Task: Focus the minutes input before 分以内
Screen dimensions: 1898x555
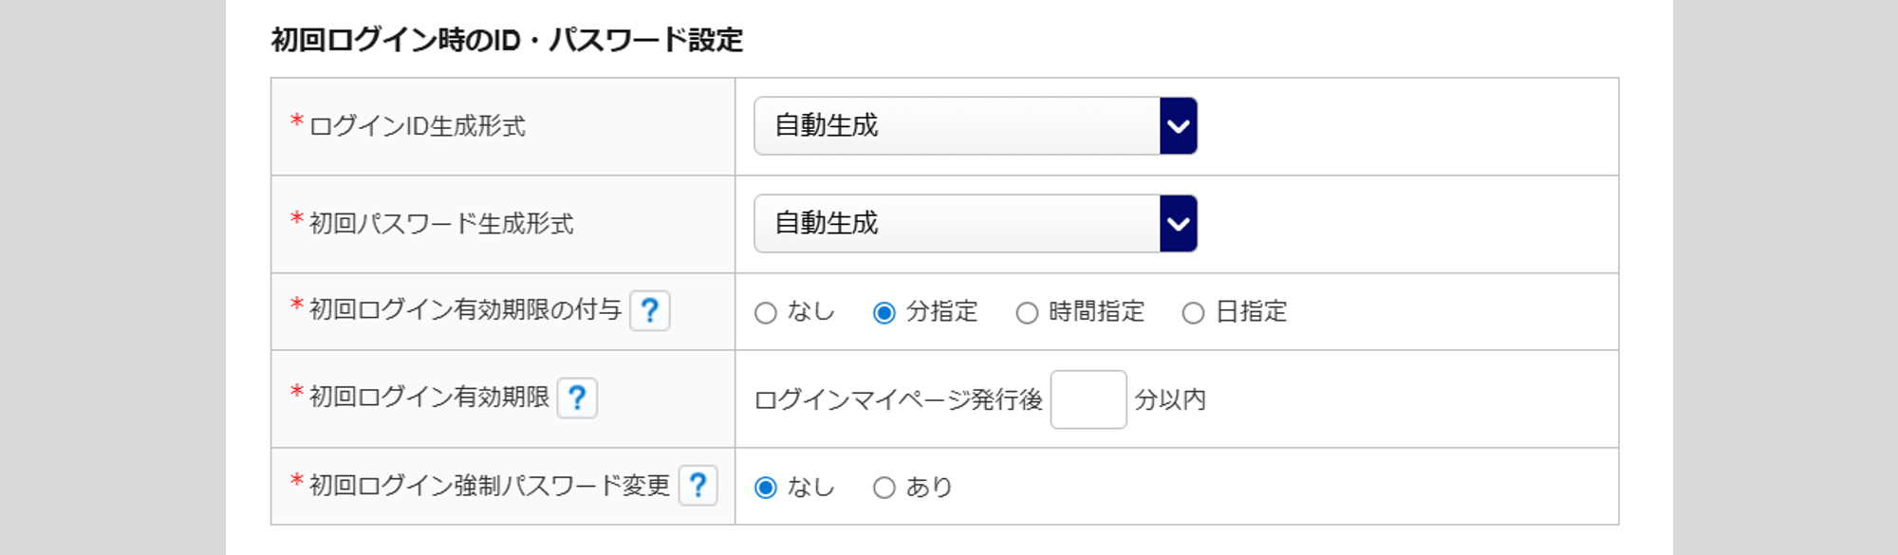Action: click(1088, 399)
